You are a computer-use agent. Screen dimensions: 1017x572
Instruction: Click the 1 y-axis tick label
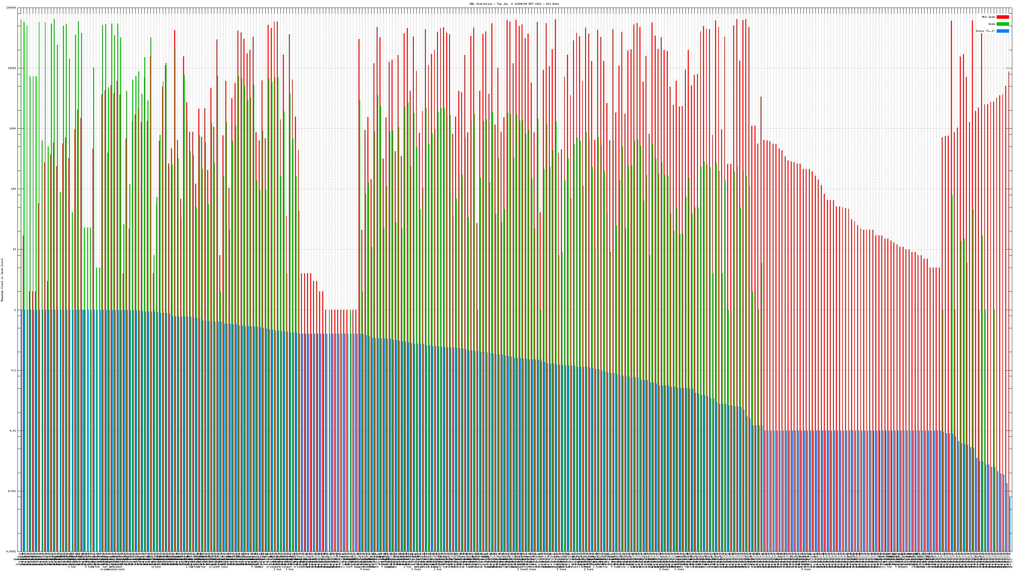click(x=15, y=310)
